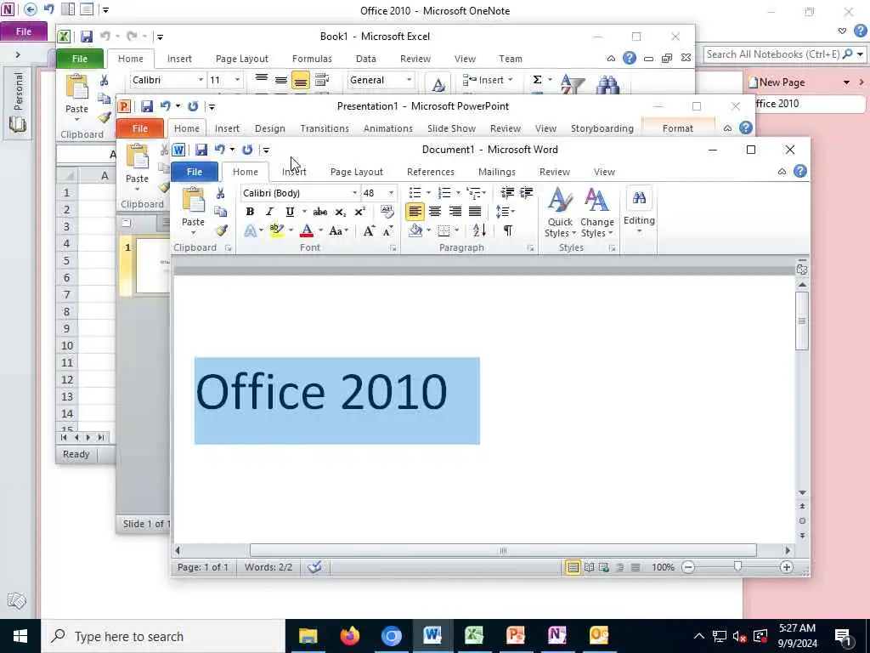The image size is (870, 653).
Task: Click the Decrease Indent icon in Word
Action: pyautogui.click(x=507, y=193)
